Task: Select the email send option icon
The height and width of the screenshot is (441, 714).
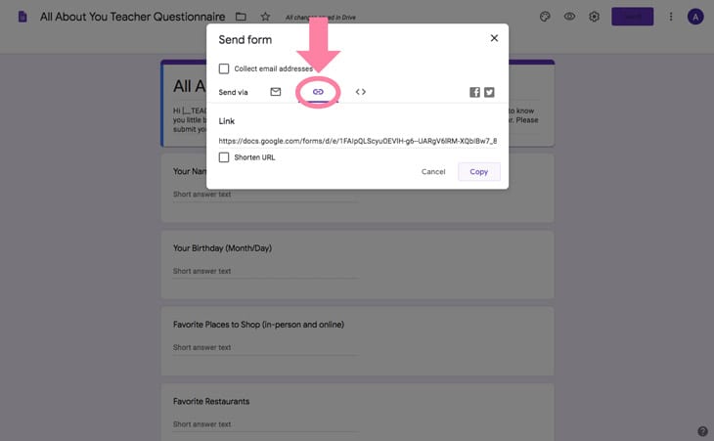Action: [x=276, y=92]
